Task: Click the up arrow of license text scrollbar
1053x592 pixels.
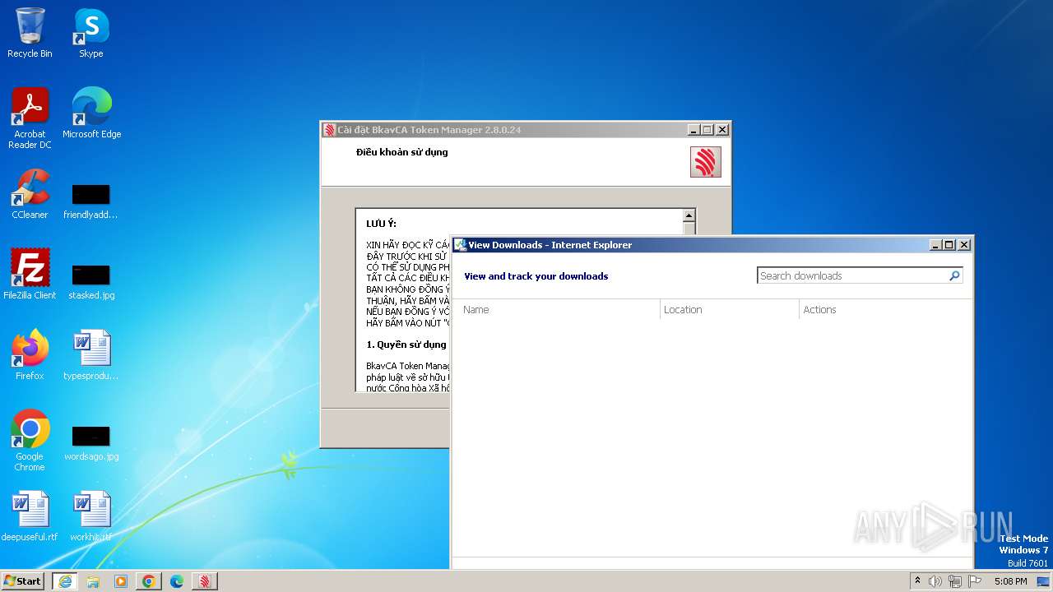Action: point(689,215)
